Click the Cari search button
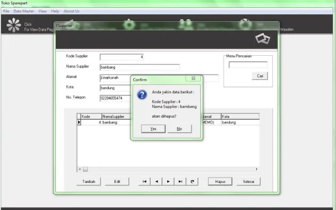Screen dimensions: 336x210 [x=260, y=76]
